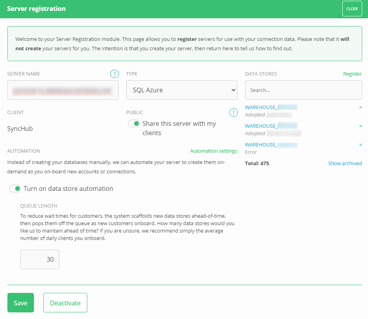Open the SQL Azure type dropdown
Image resolution: width=368 pixels, height=319 pixels.
182,90
